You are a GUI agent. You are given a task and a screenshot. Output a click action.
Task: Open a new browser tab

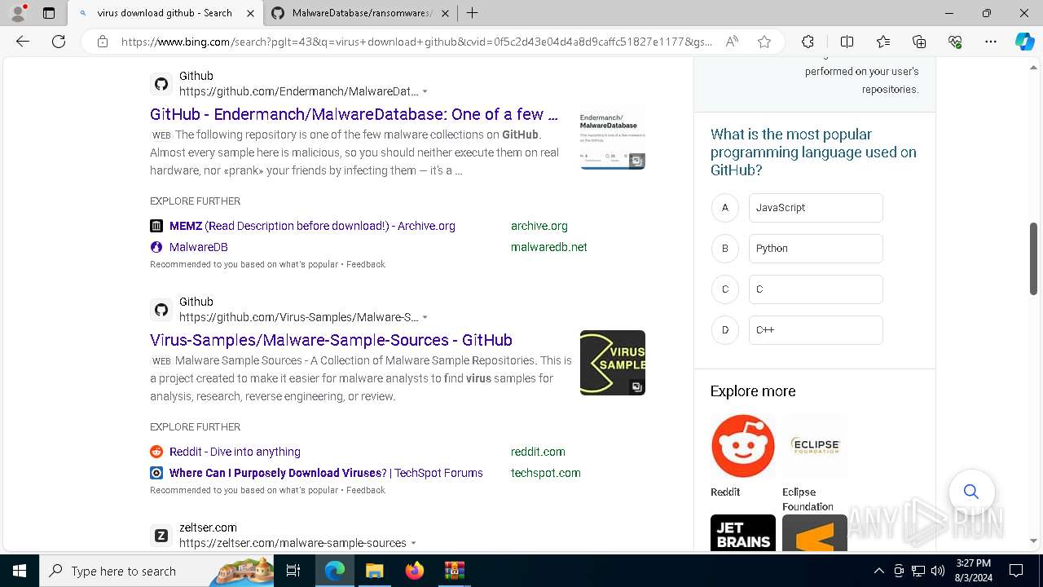[x=472, y=13]
